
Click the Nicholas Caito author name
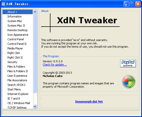[52, 76]
